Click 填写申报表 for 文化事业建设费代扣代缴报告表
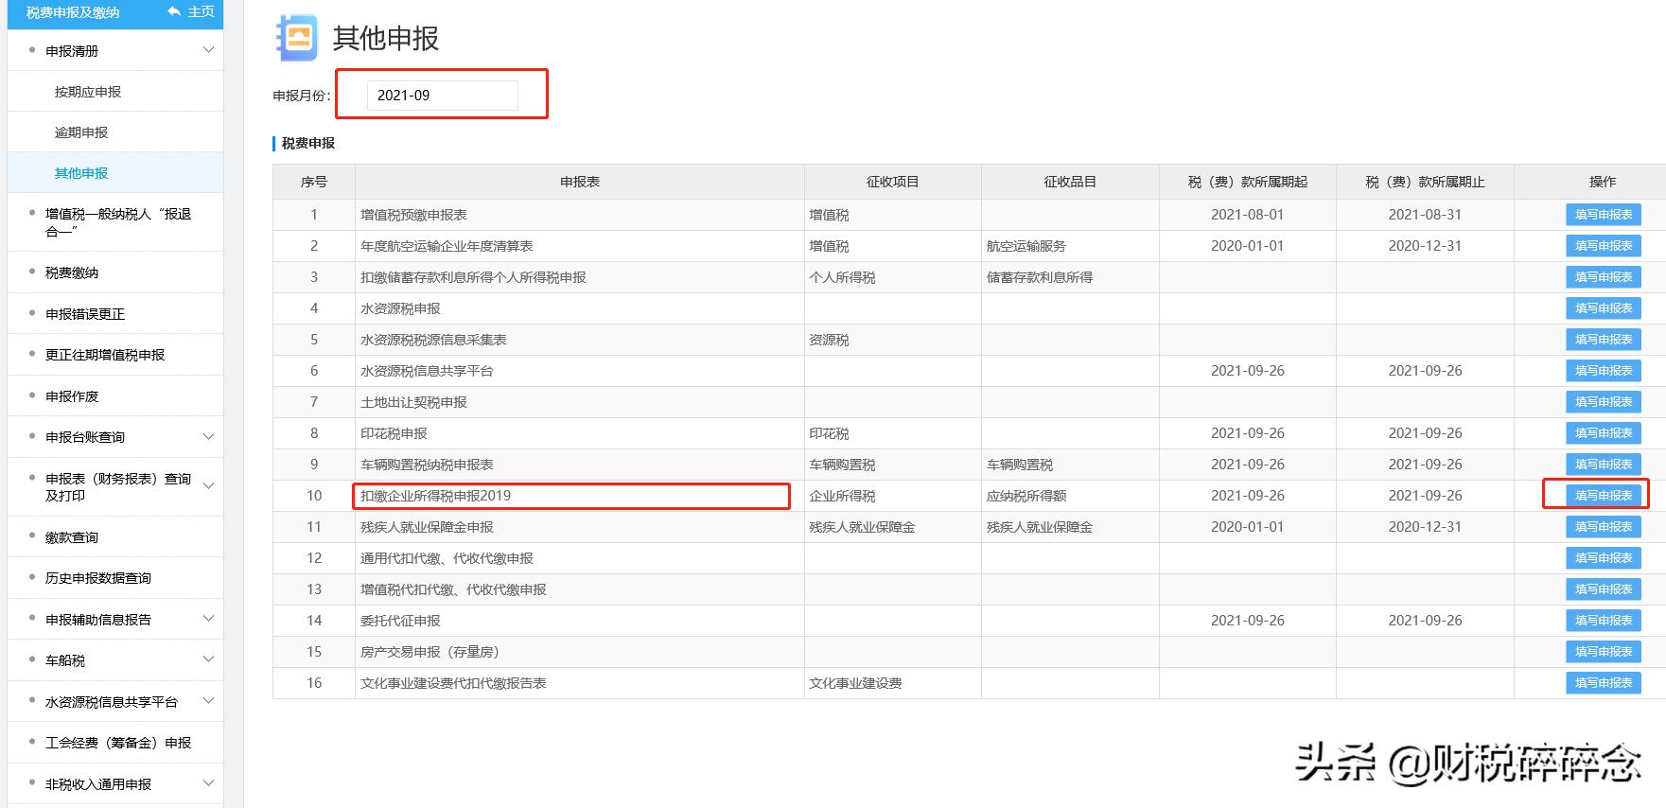 tap(1603, 683)
